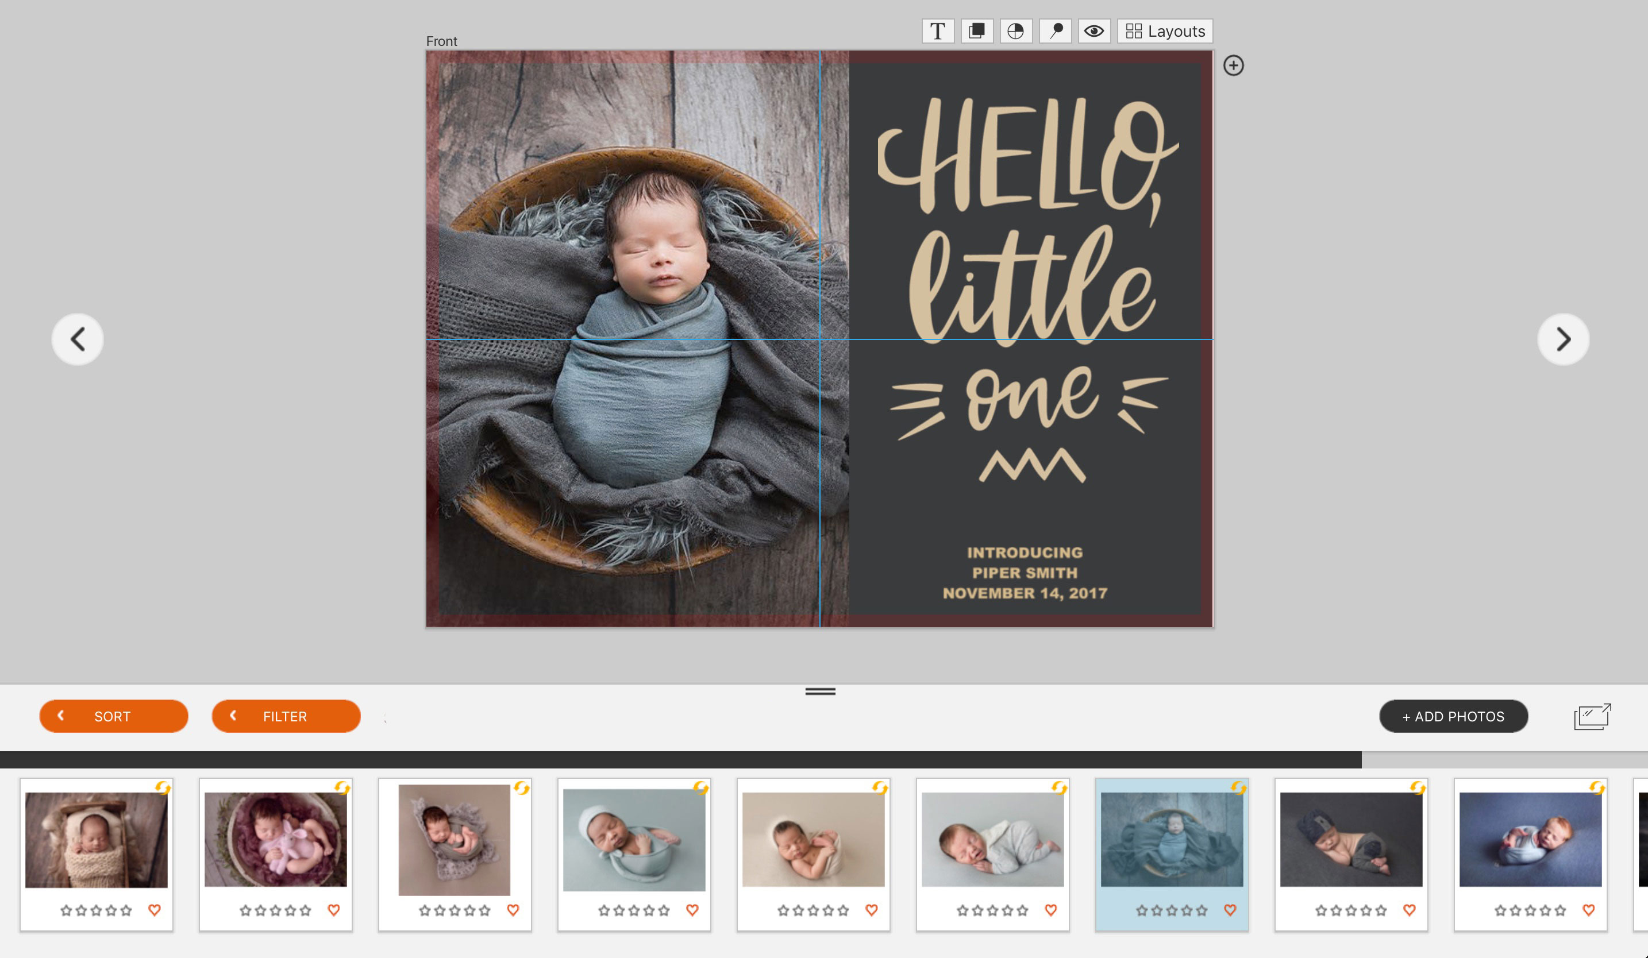
Task: Click orange swirl icon on white outfit photo
Action: coord(1059,787)
